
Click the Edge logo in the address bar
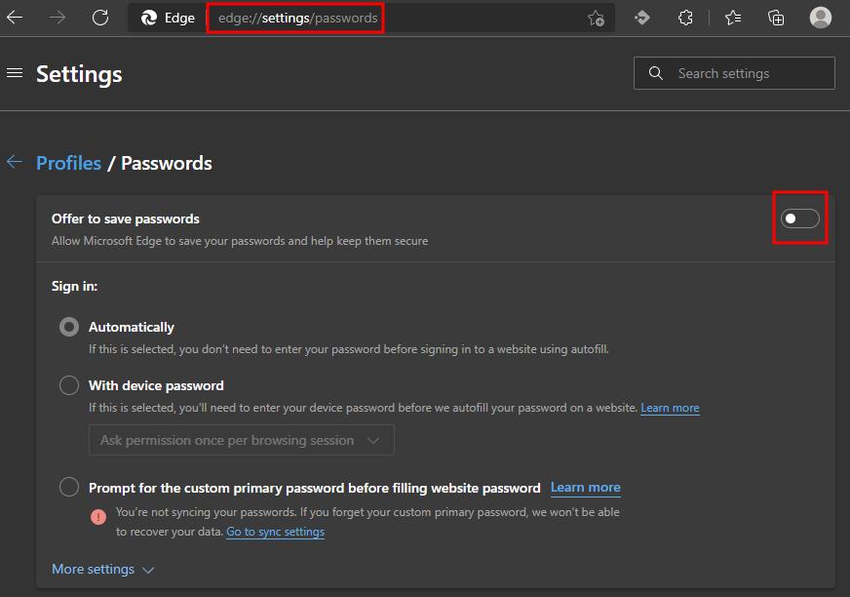[148, 18]
